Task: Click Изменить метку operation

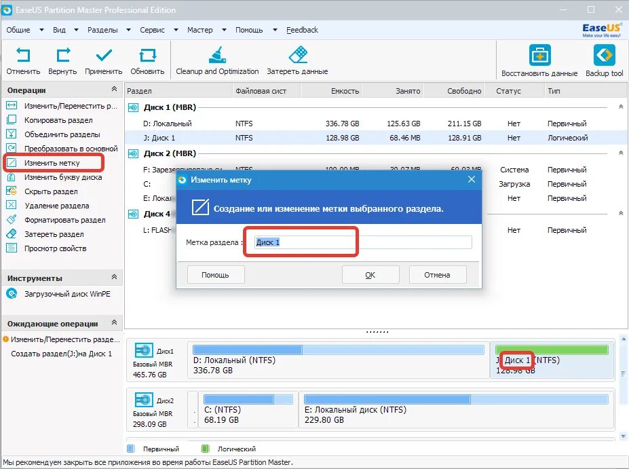Action: click(x=43, y=163)
